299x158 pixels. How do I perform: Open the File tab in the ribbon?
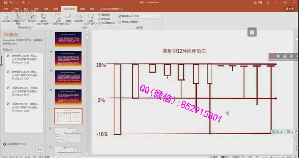6,9
